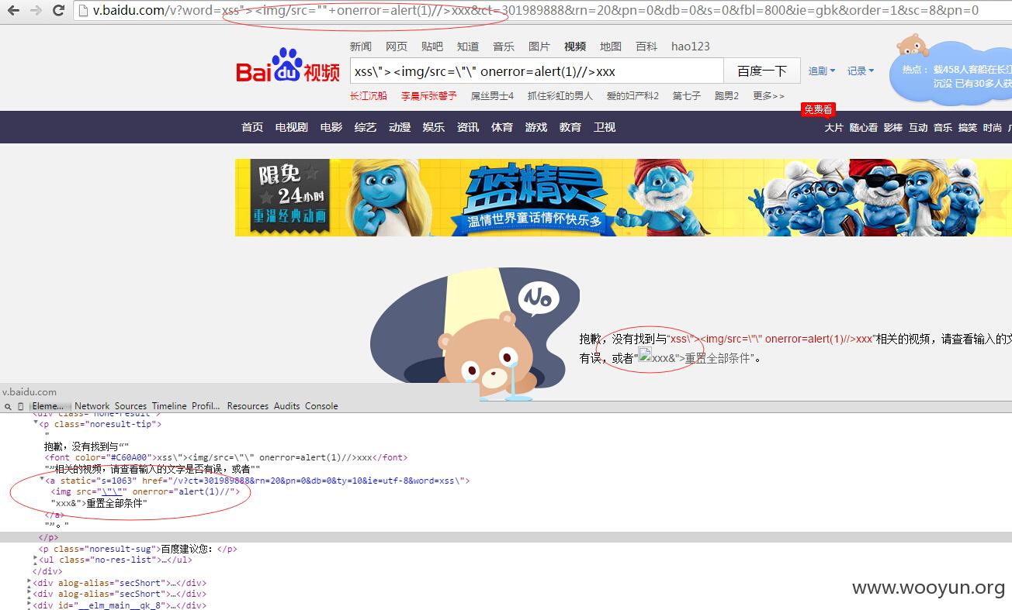Toggle the DevTools device mode icon
This screenshot has width=1012, height=610.
click(21, 406)
